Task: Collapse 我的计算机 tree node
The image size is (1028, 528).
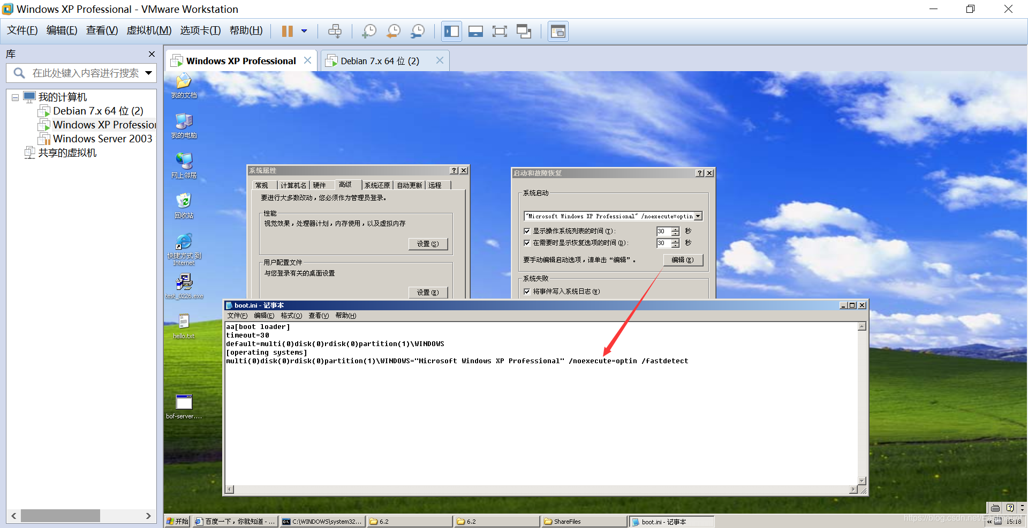Action: pos(15,97)
